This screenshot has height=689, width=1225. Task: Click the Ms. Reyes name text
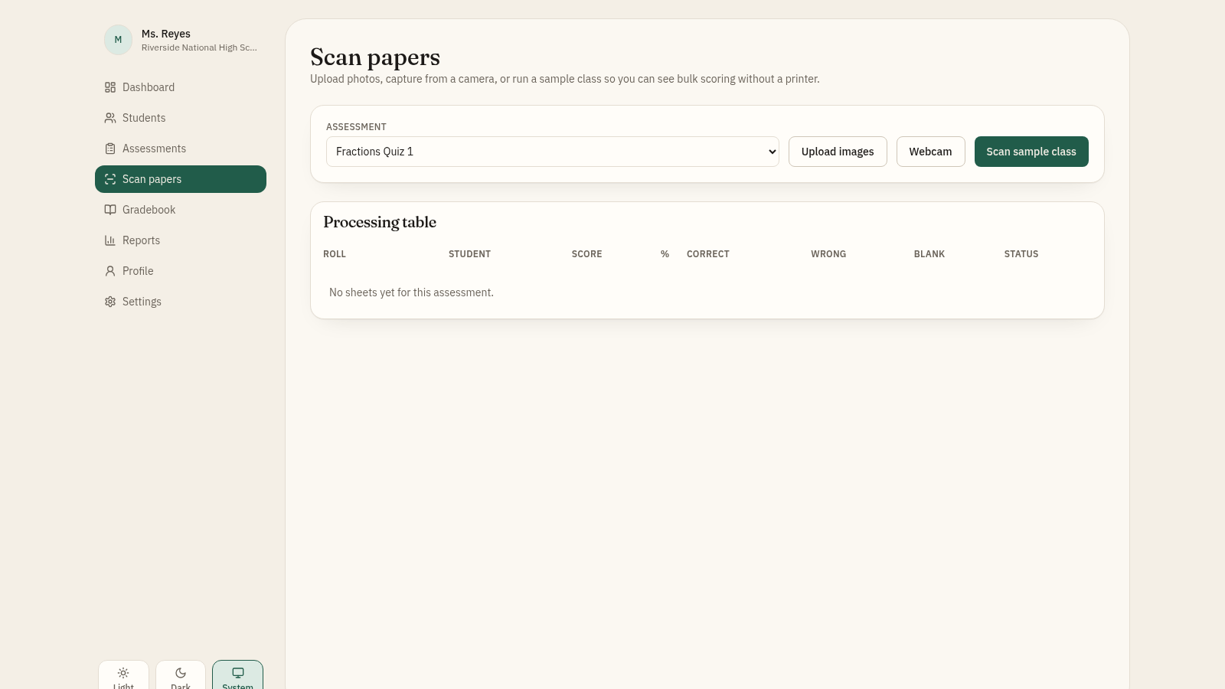coord(166,34)
